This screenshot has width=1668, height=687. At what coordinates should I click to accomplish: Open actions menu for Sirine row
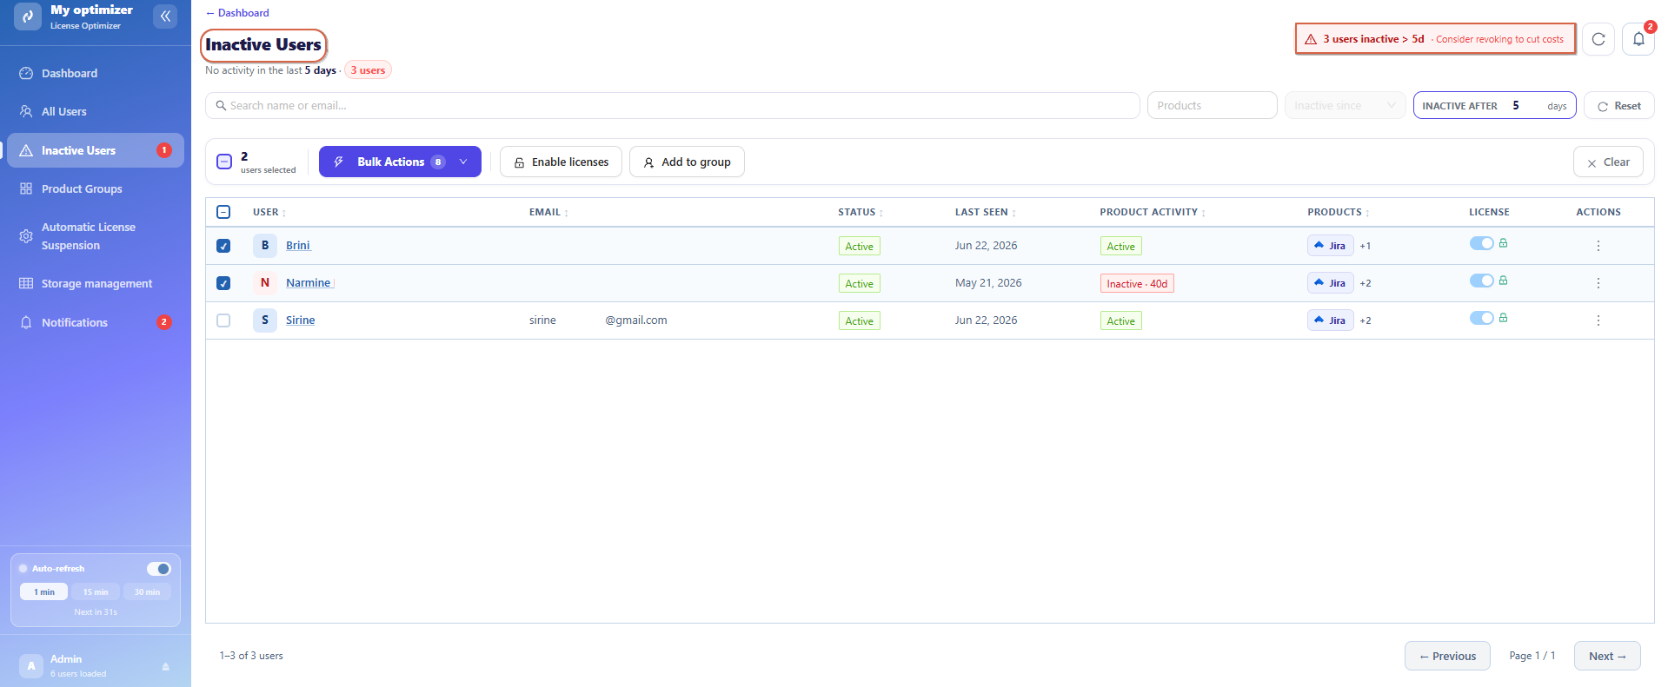pos(1598,320)
